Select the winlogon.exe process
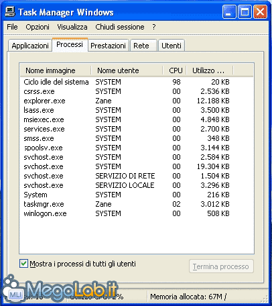 pos(137,213)
